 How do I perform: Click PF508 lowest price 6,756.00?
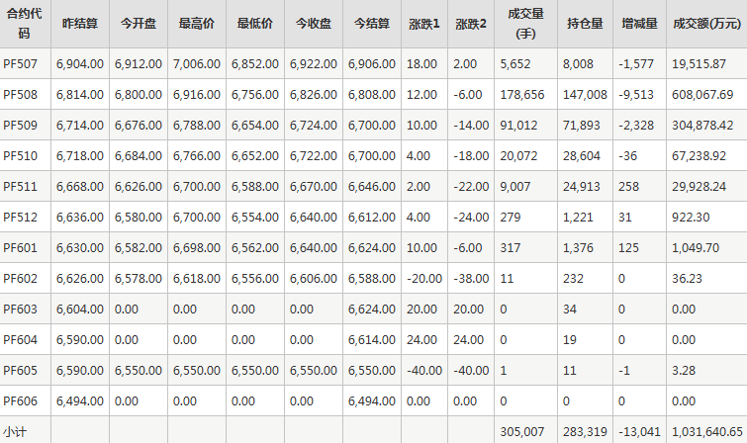click(x=255, y=94)
